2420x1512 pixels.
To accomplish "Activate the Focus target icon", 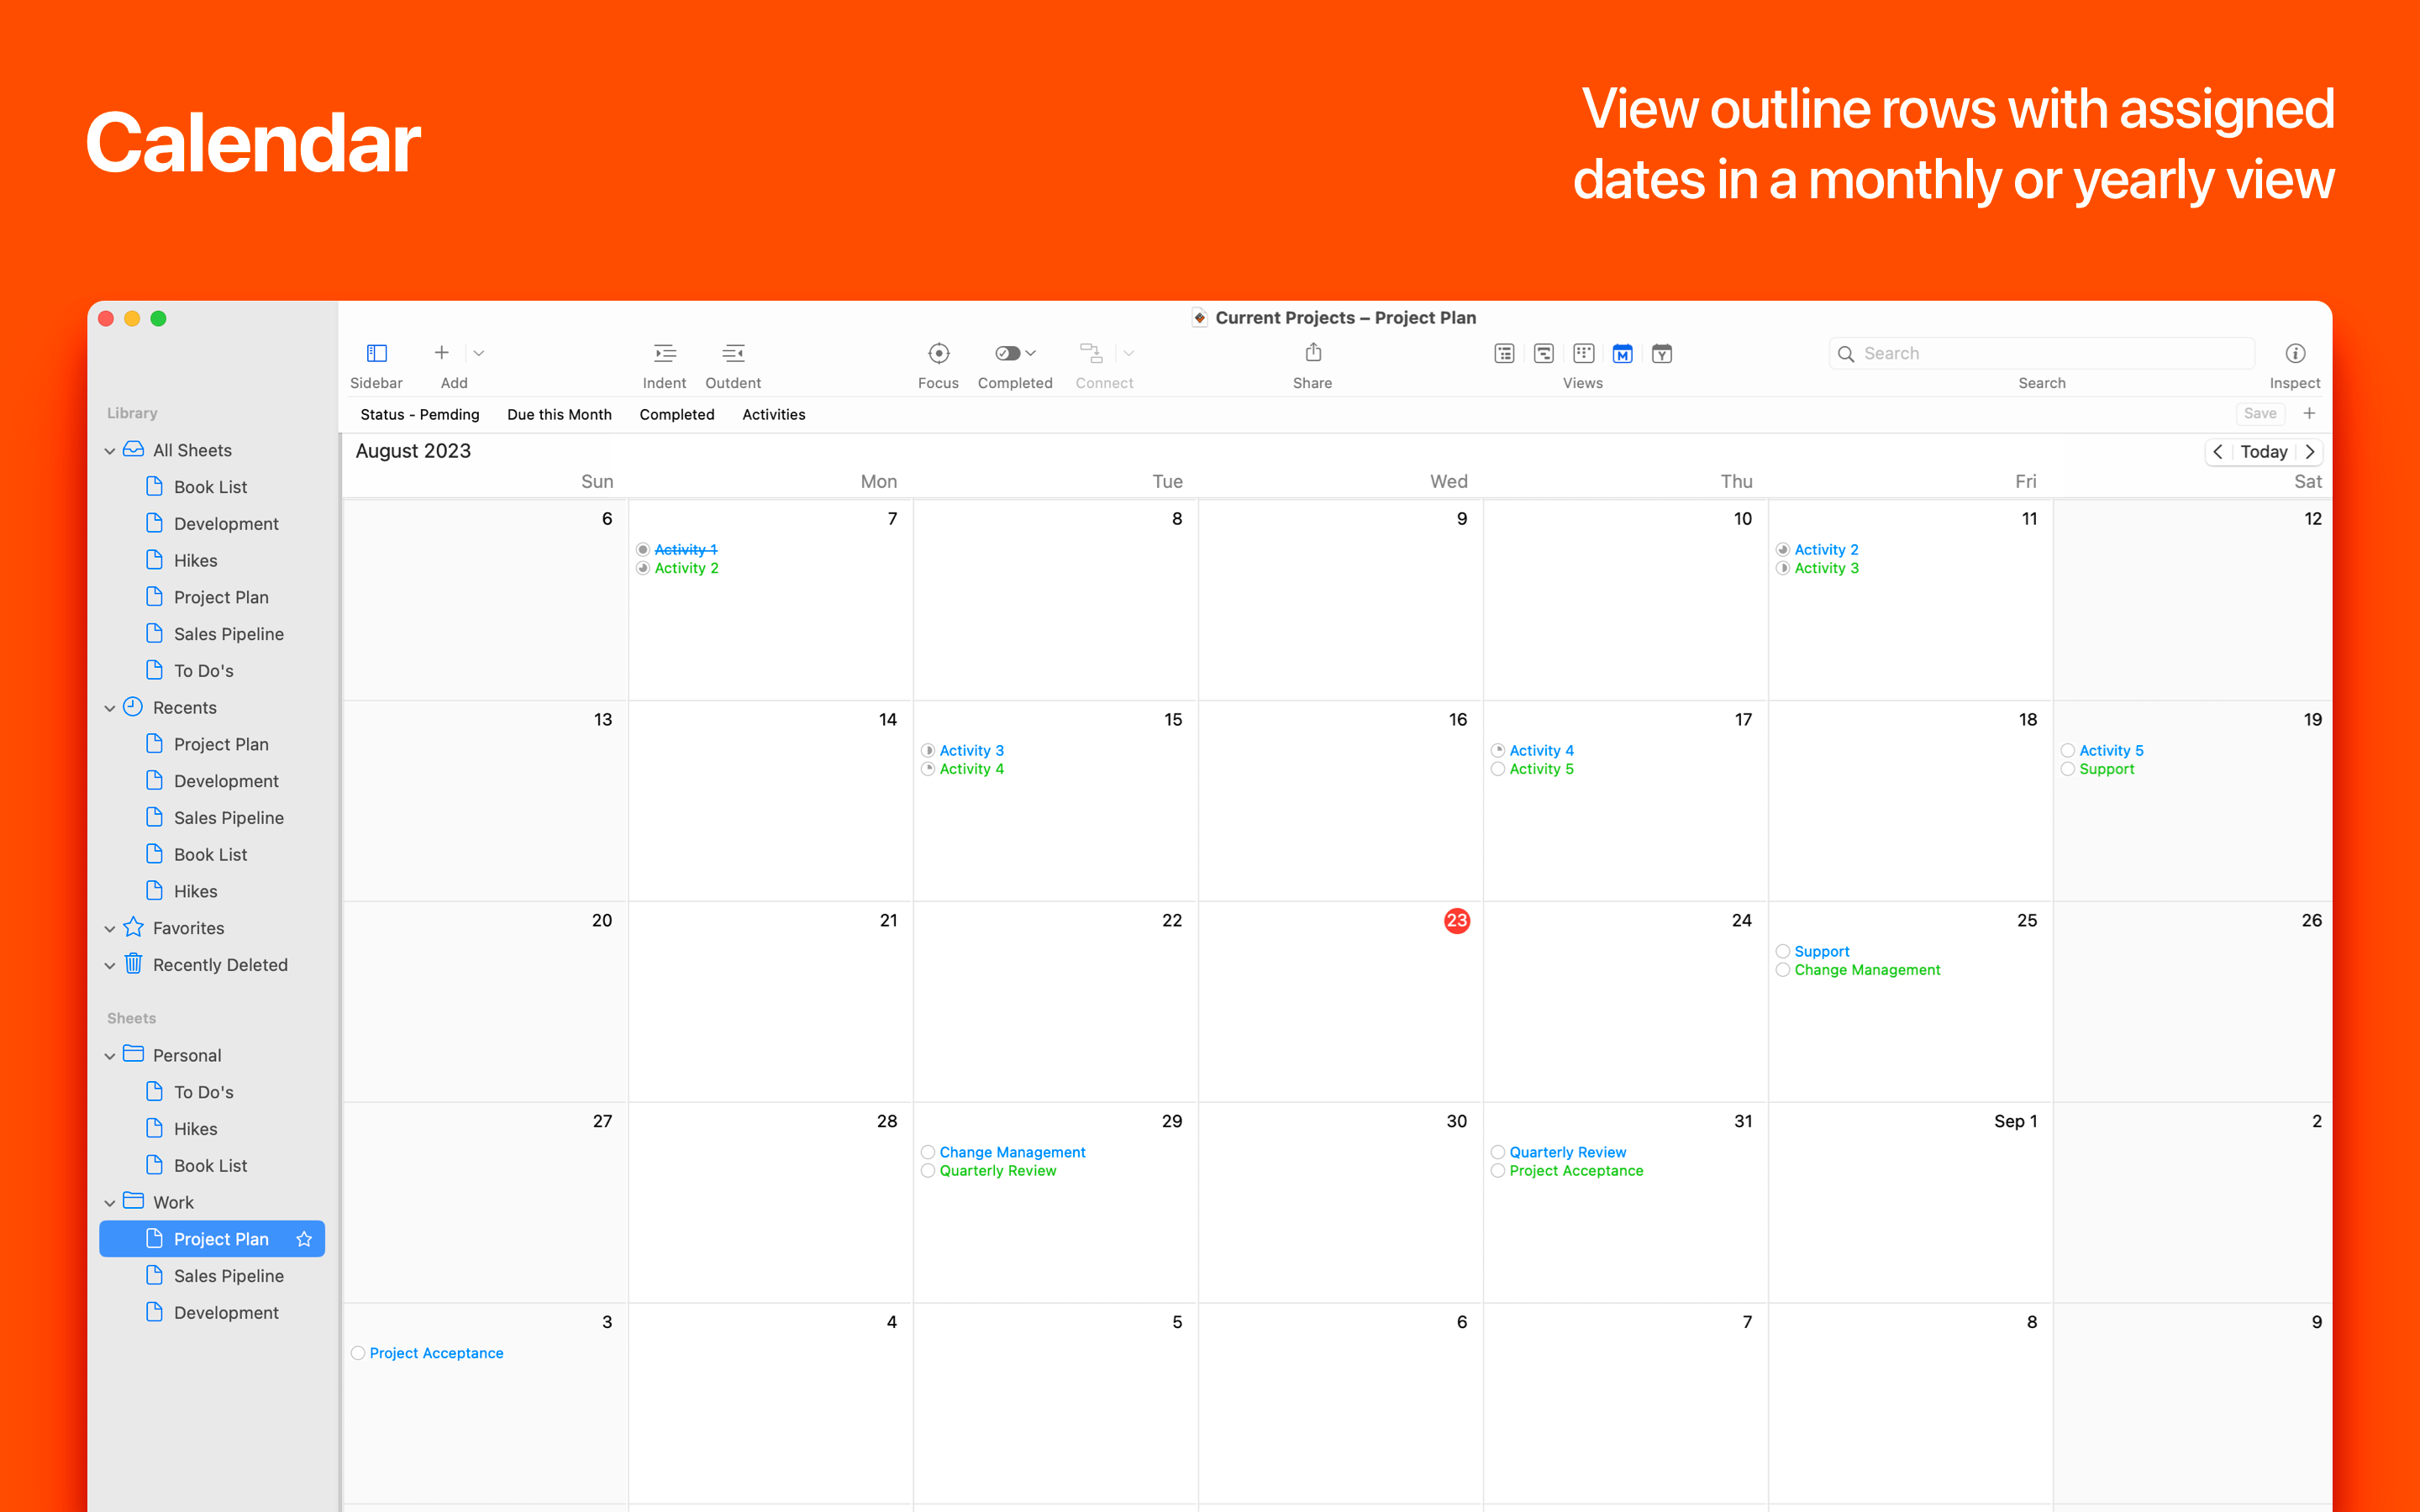I will point(938,353).
